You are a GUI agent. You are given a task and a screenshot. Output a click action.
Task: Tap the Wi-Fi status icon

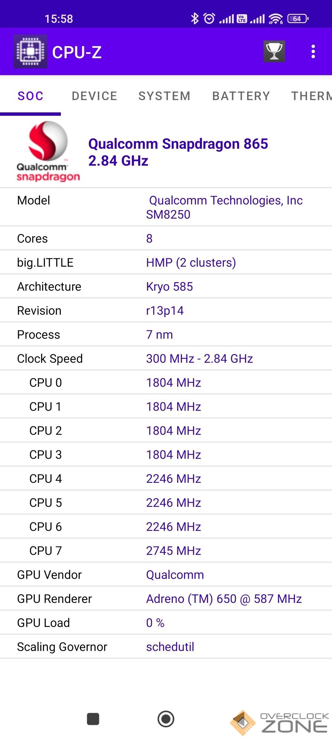[x=275, y=19]
